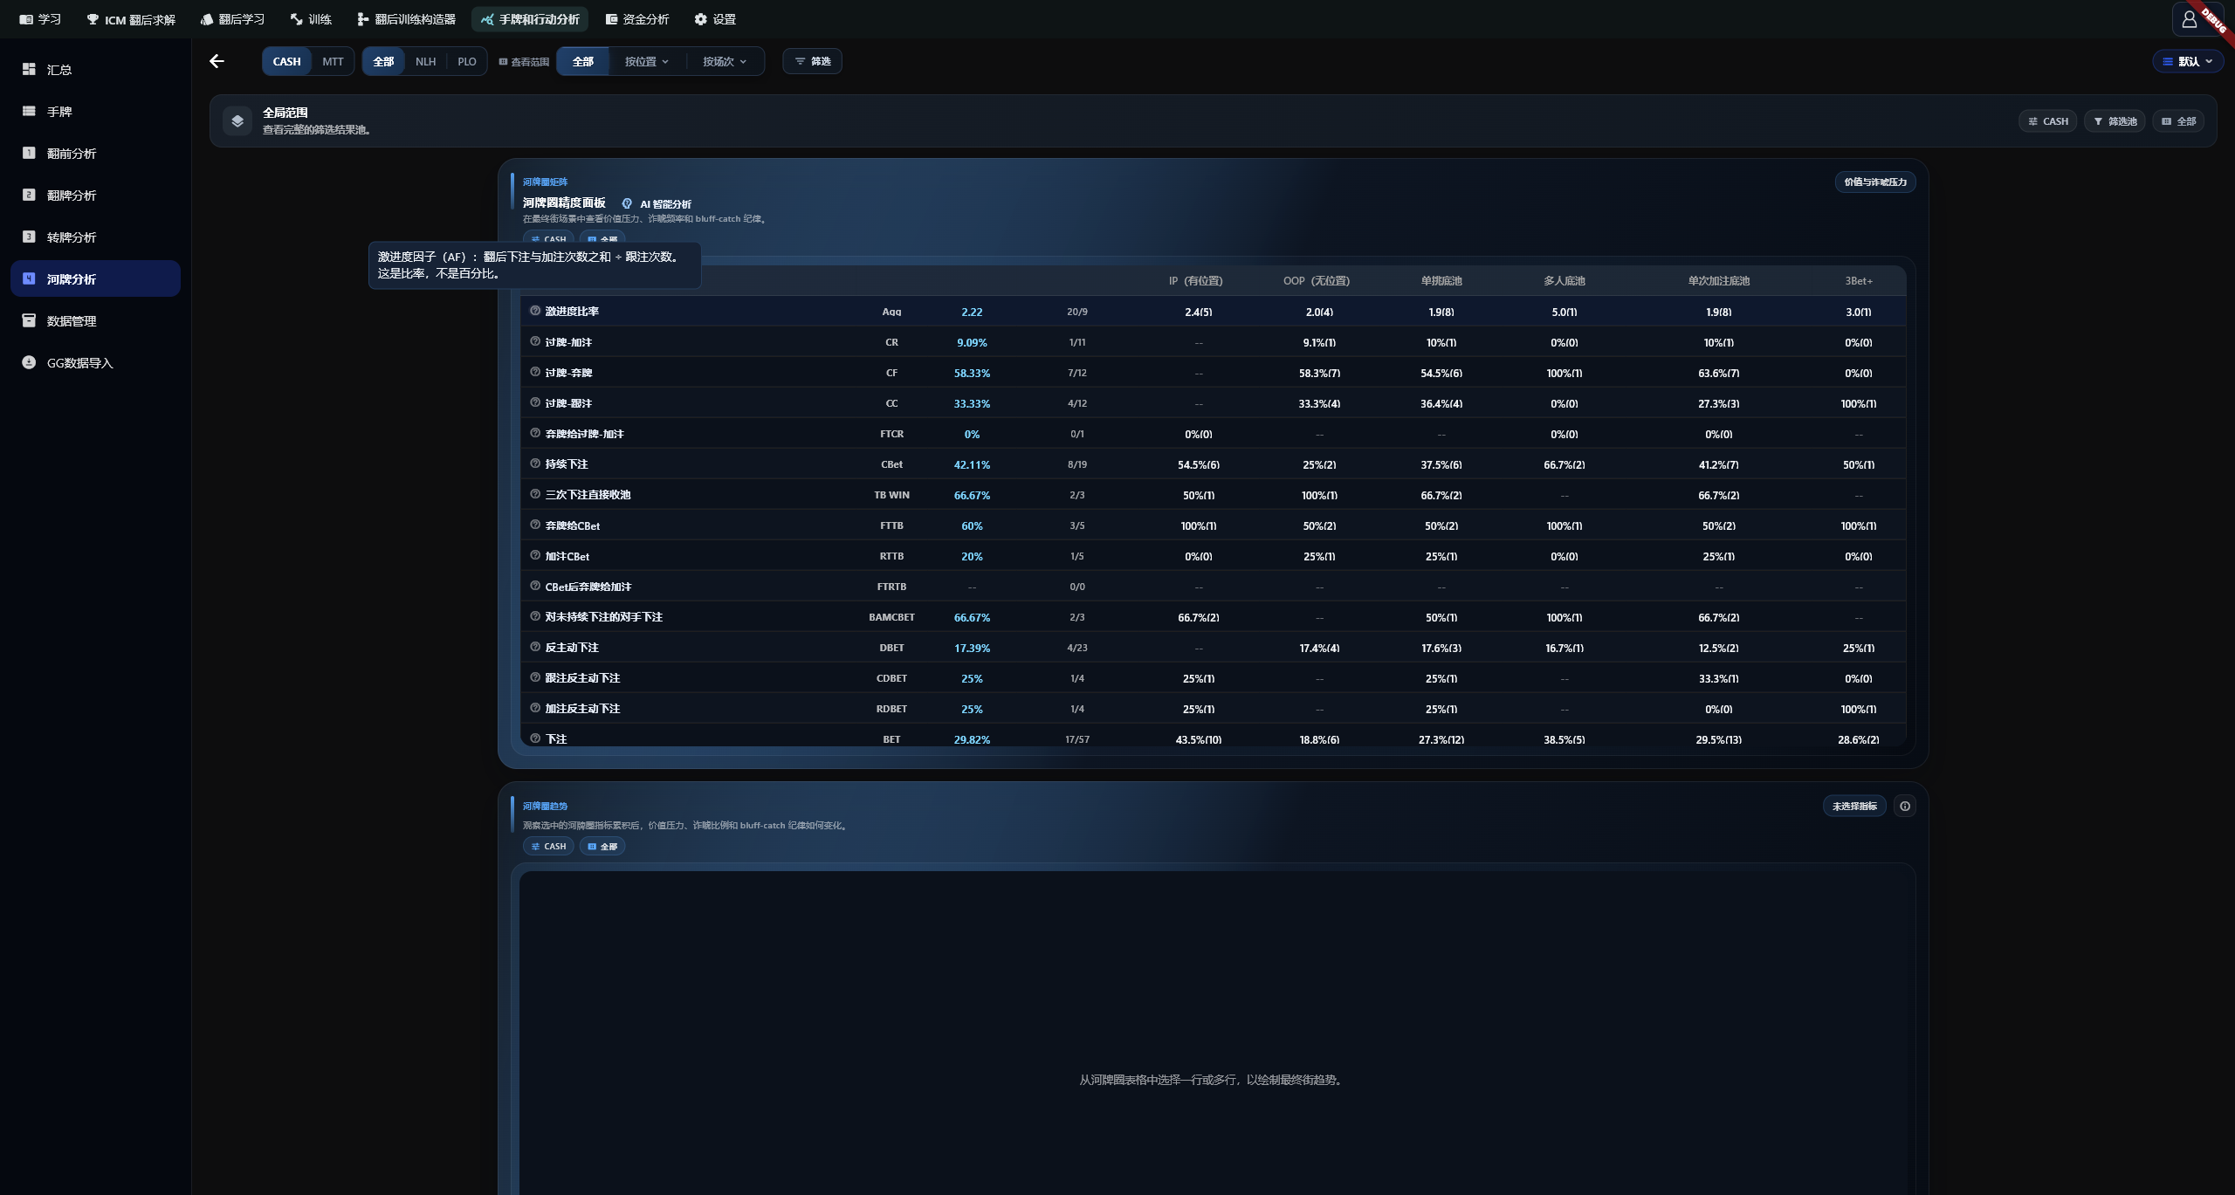This screenshot has height=1195, width=2235.
Task: Open 翻前分析 in the sidebar
Action: coord(95,153)
